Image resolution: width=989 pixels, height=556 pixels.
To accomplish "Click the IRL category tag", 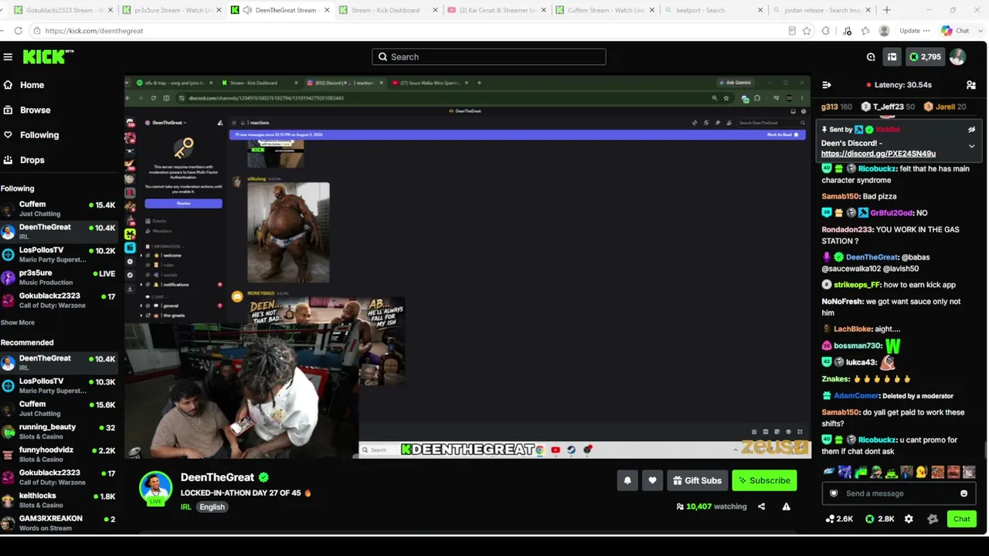I will 186,507.
